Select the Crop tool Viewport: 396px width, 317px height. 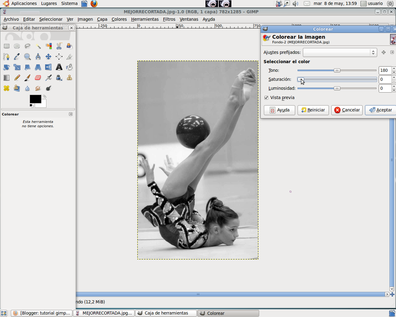coord(70,57)
